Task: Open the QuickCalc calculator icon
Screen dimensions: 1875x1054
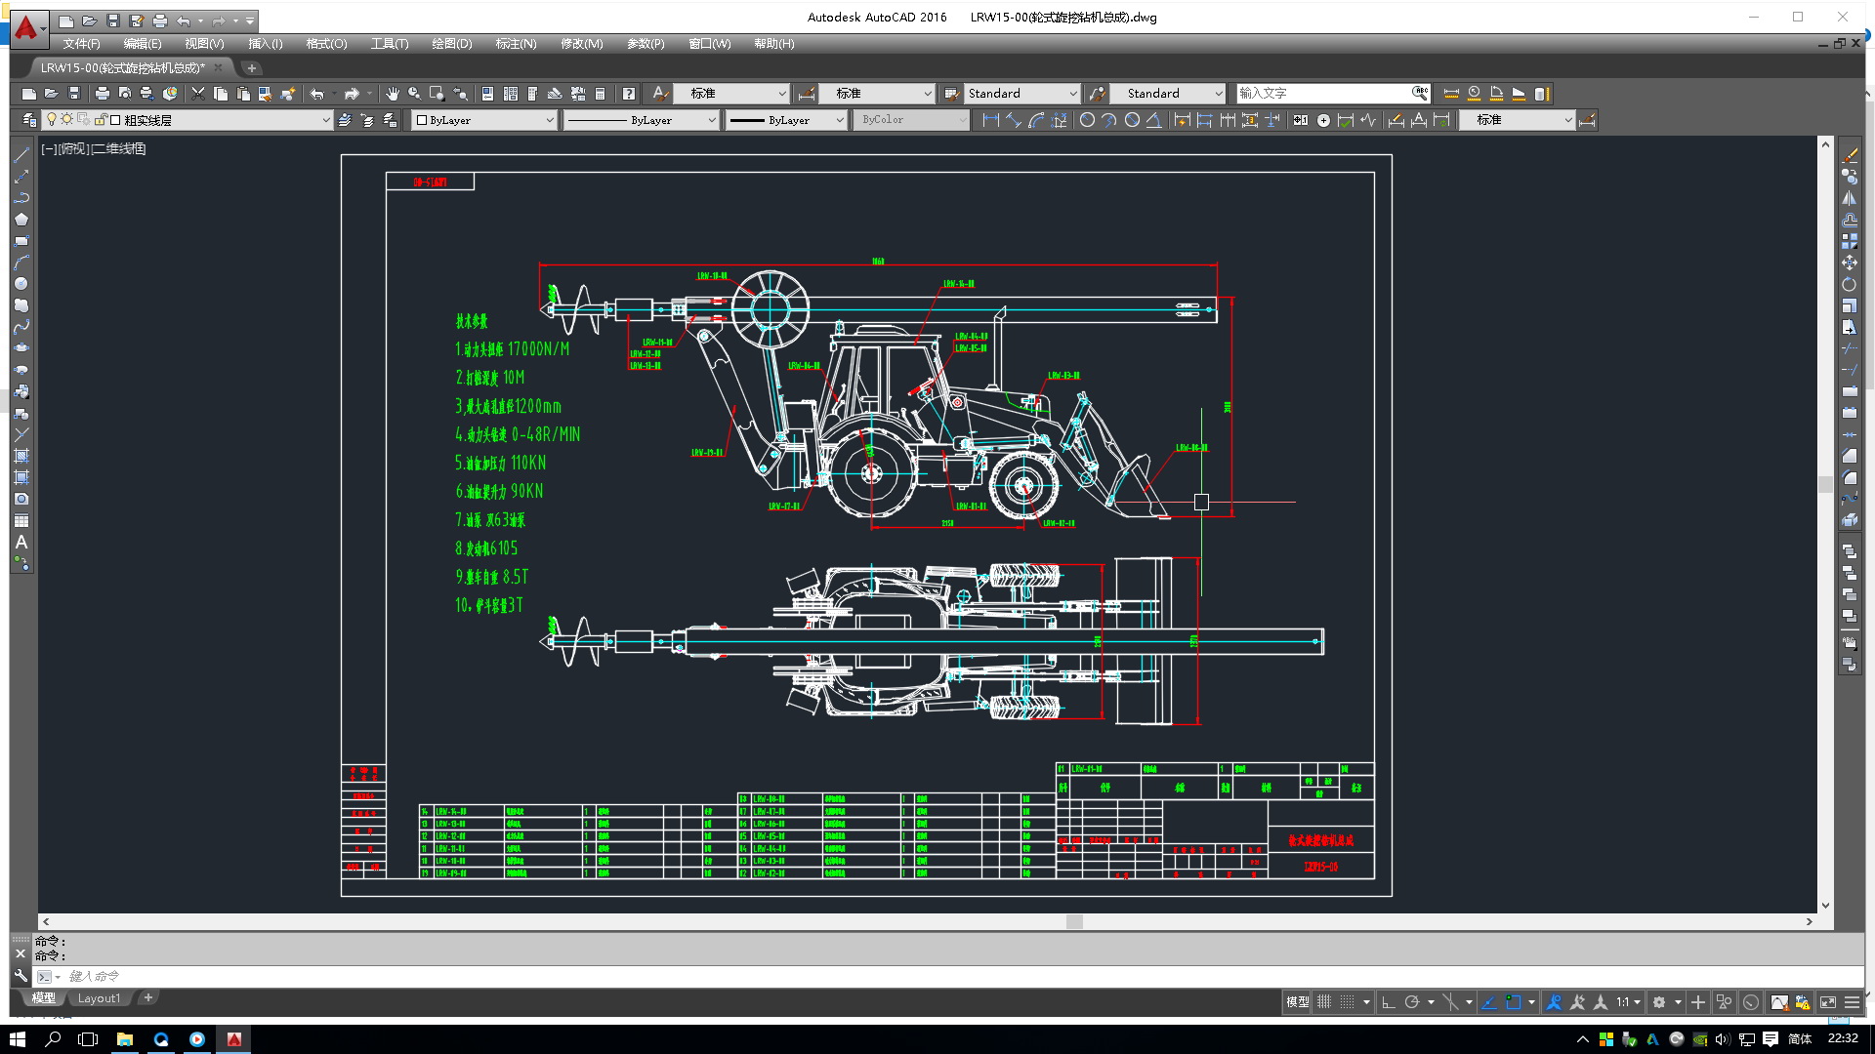Action: click(601, 94)
